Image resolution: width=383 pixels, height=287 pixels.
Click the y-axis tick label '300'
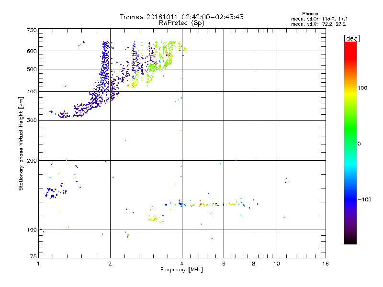[32, 121]
